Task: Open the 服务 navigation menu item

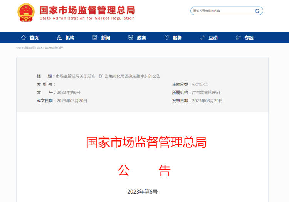Action: click(177, 38)
